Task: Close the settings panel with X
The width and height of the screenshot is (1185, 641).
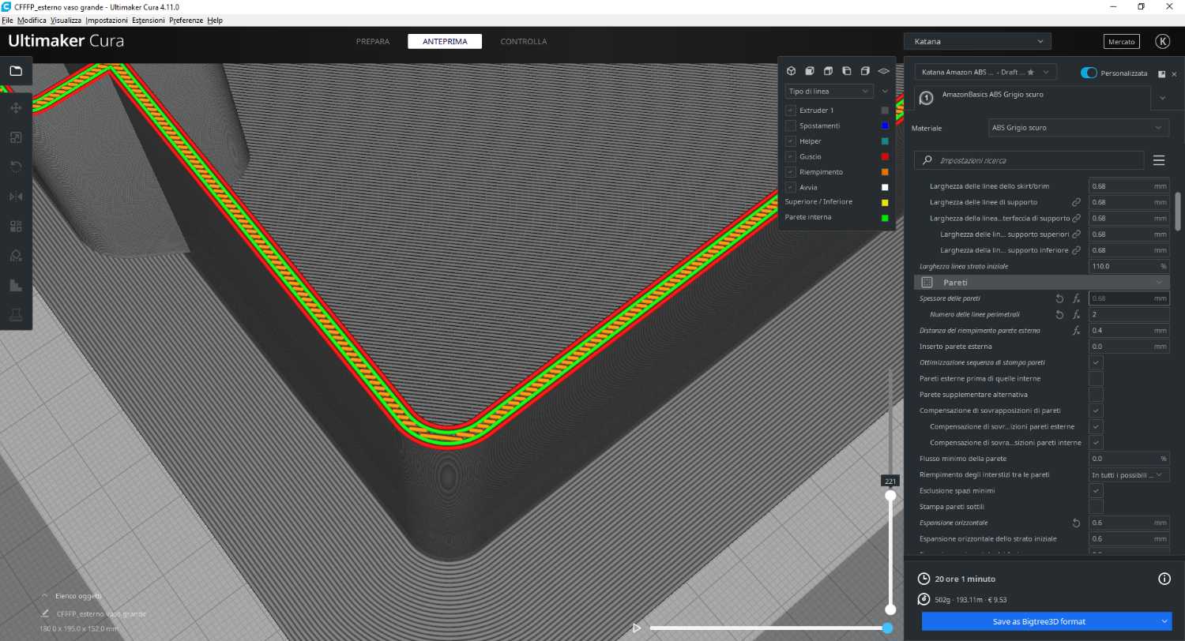Action: pyautogui.click(x=1174, y=73)
